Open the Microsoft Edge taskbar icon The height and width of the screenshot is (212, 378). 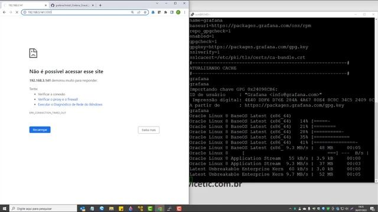[x=102, y=208]
